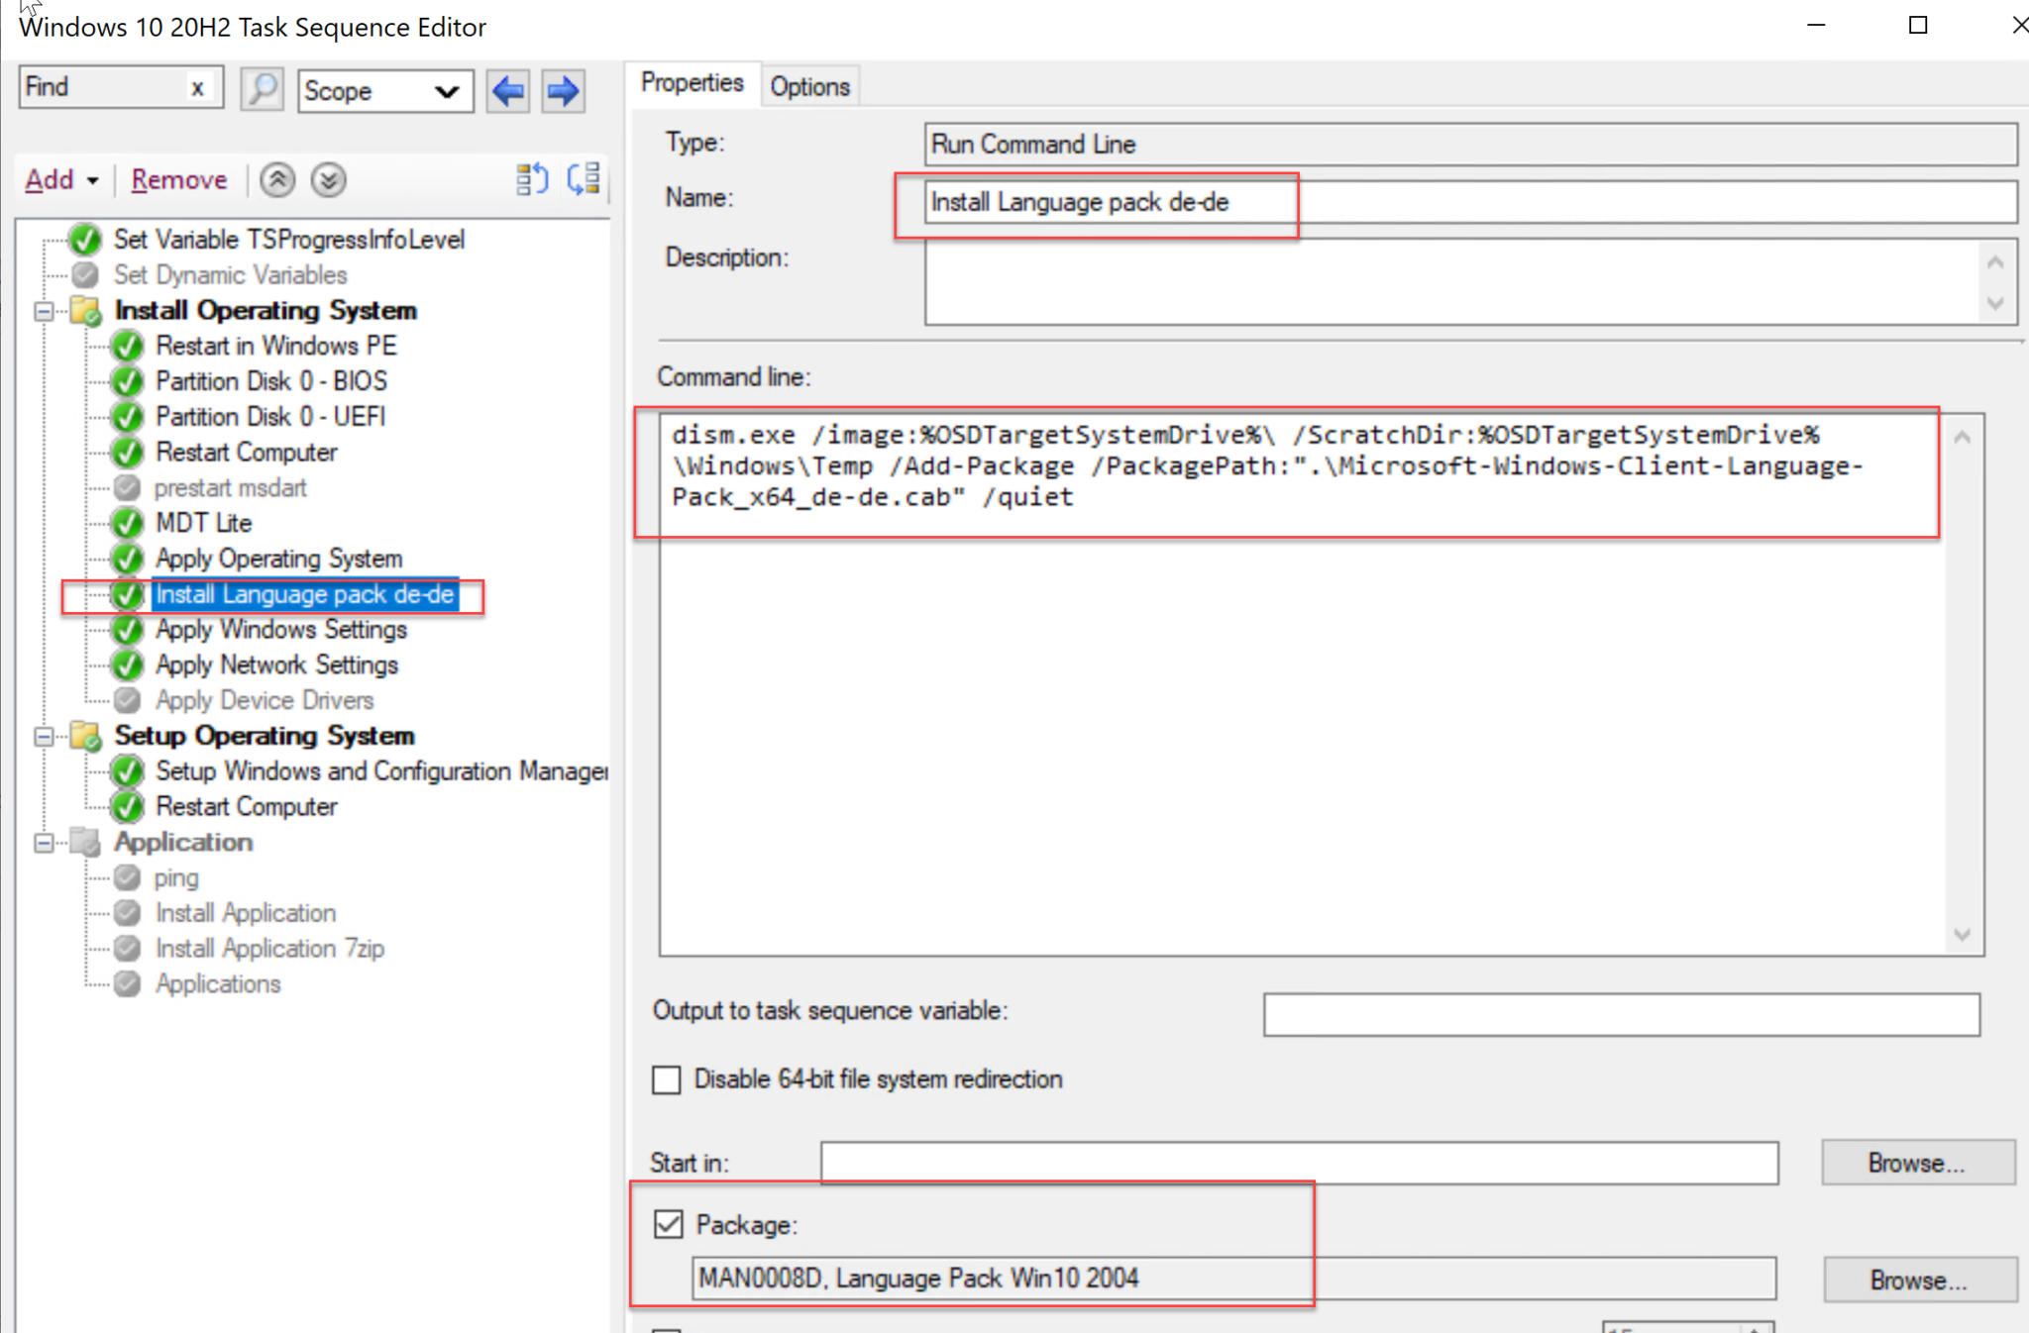Collapse the Install Operating System group
The width and height of the screenshot is (2029, 1333).
click(45, 311)
